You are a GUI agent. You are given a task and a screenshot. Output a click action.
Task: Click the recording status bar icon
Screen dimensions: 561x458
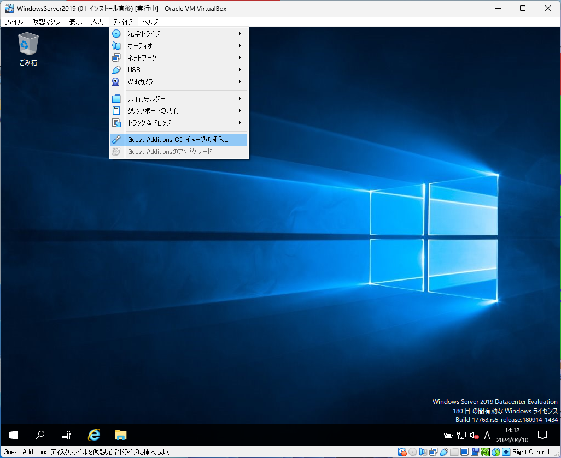click(475, 452)
